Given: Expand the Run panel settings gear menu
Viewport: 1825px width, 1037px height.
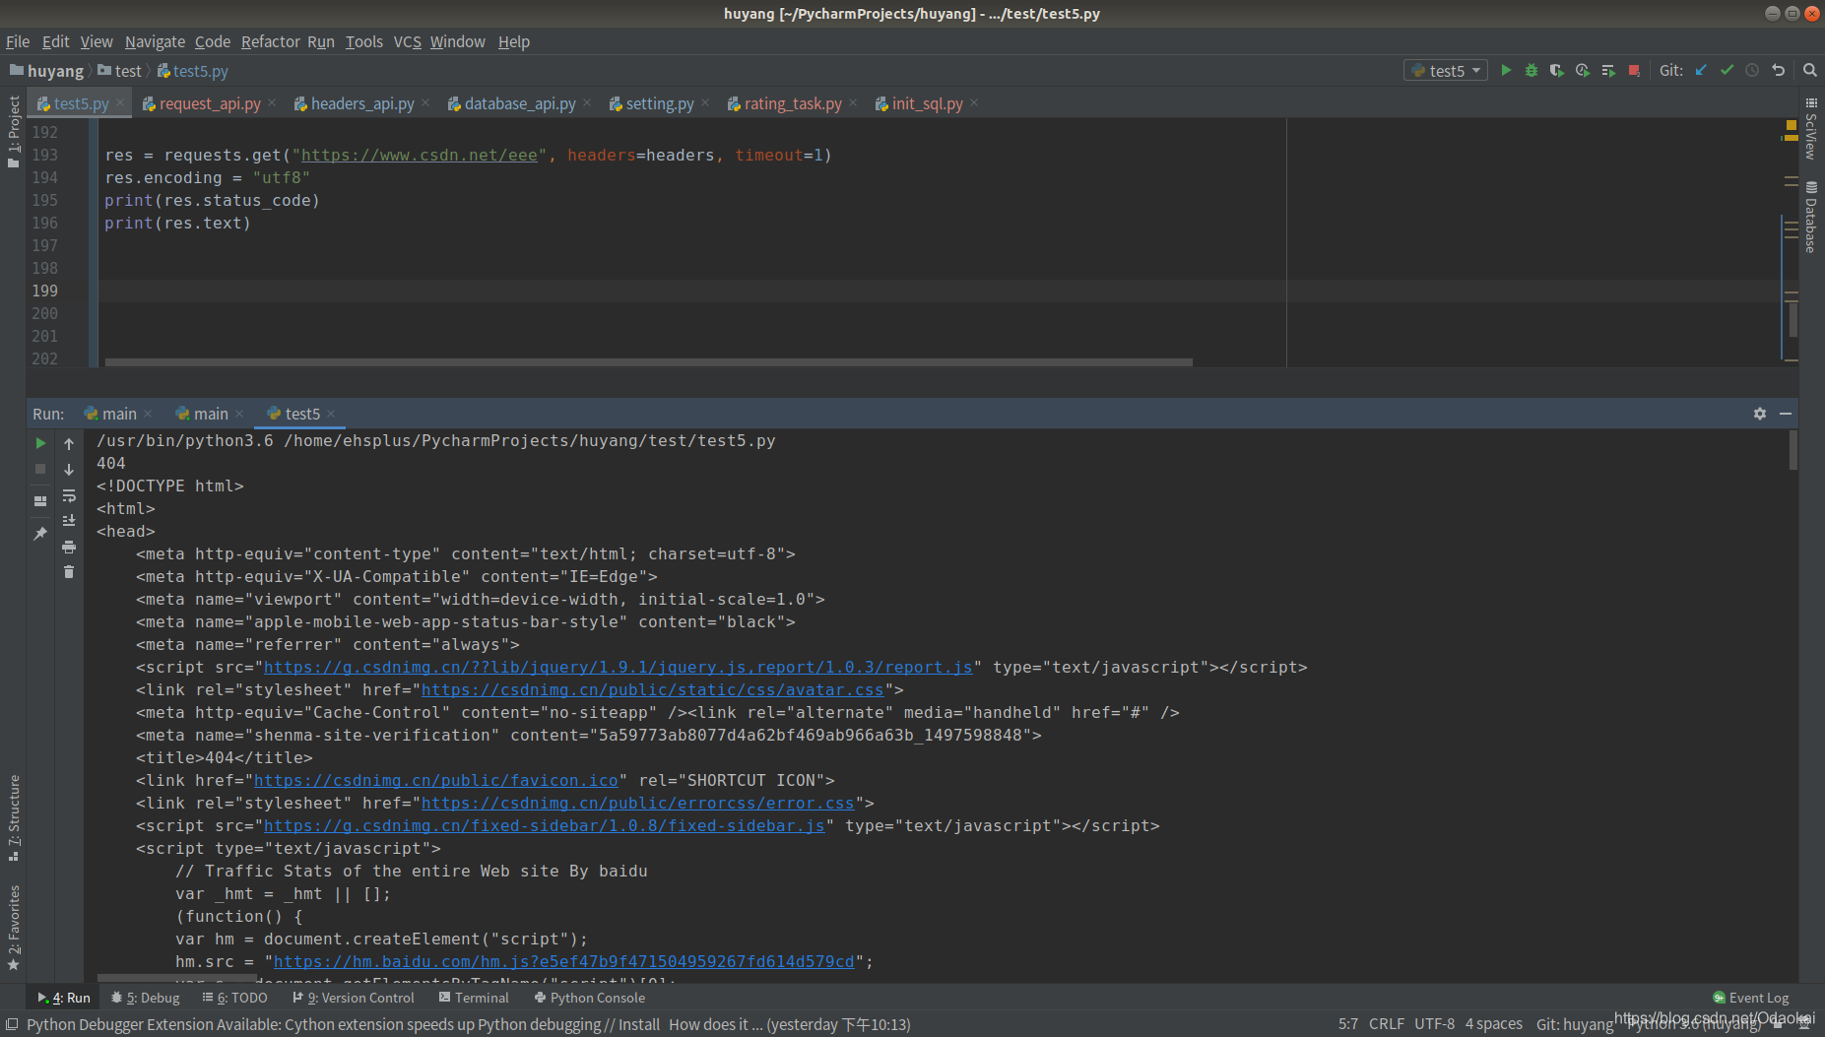Looking at the screenshot, I should (1759, 414).
